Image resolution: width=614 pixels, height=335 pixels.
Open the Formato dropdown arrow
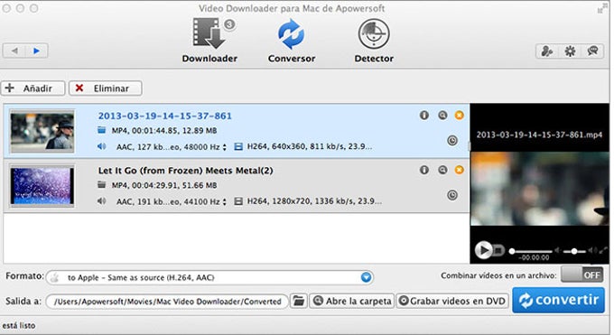(366, 277)
